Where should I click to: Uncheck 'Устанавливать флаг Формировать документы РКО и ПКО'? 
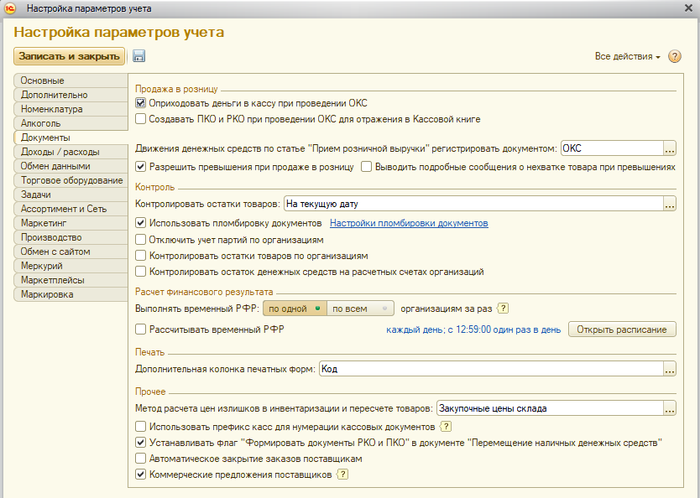[x=141, y=443]
